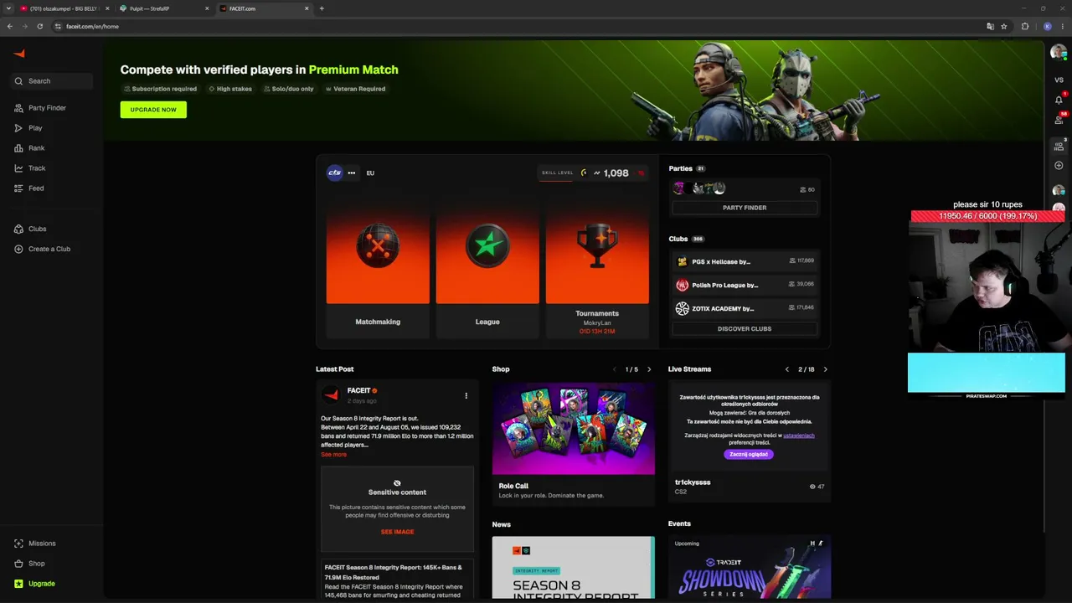The height and width of the screenshot is (603, 1072).
Task: Click the UPGRADE NOW button
Action: point(153,110)
